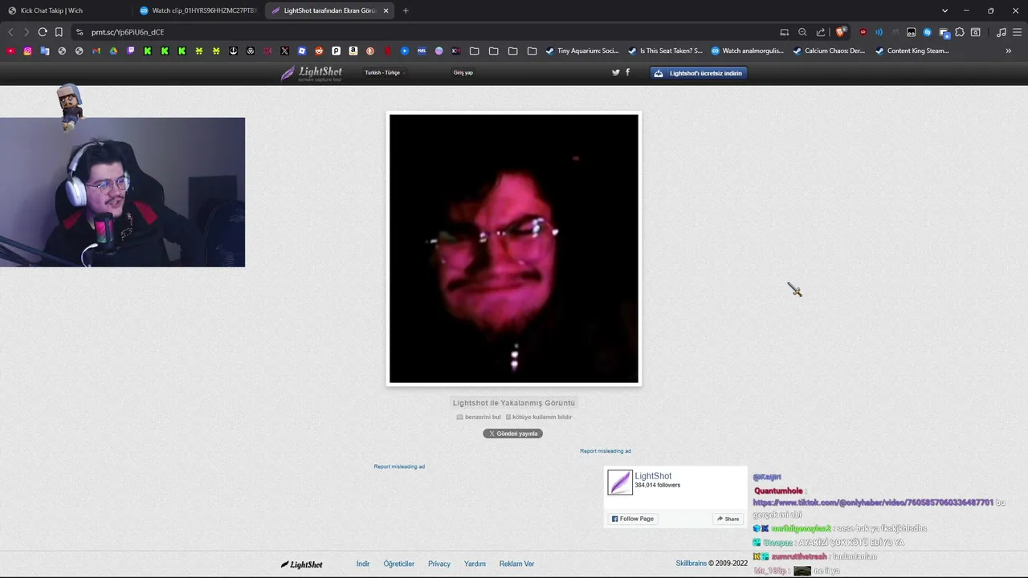Open the Tiny Aquarium bookmark
Image resolution: width=1028 pixels, height=578 pixels.
pyautogui.click(x=582, y=51)
